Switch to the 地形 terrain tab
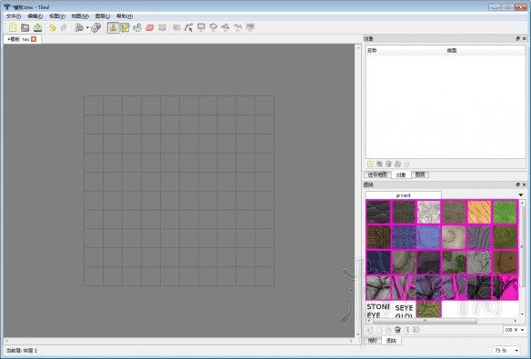Viewport: 531px width, 359px height. [x=373, y=341]
